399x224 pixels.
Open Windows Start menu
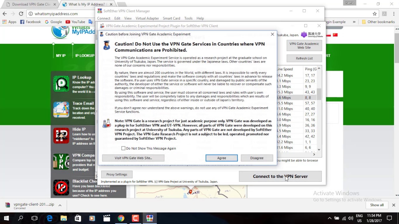click(7, 218)
